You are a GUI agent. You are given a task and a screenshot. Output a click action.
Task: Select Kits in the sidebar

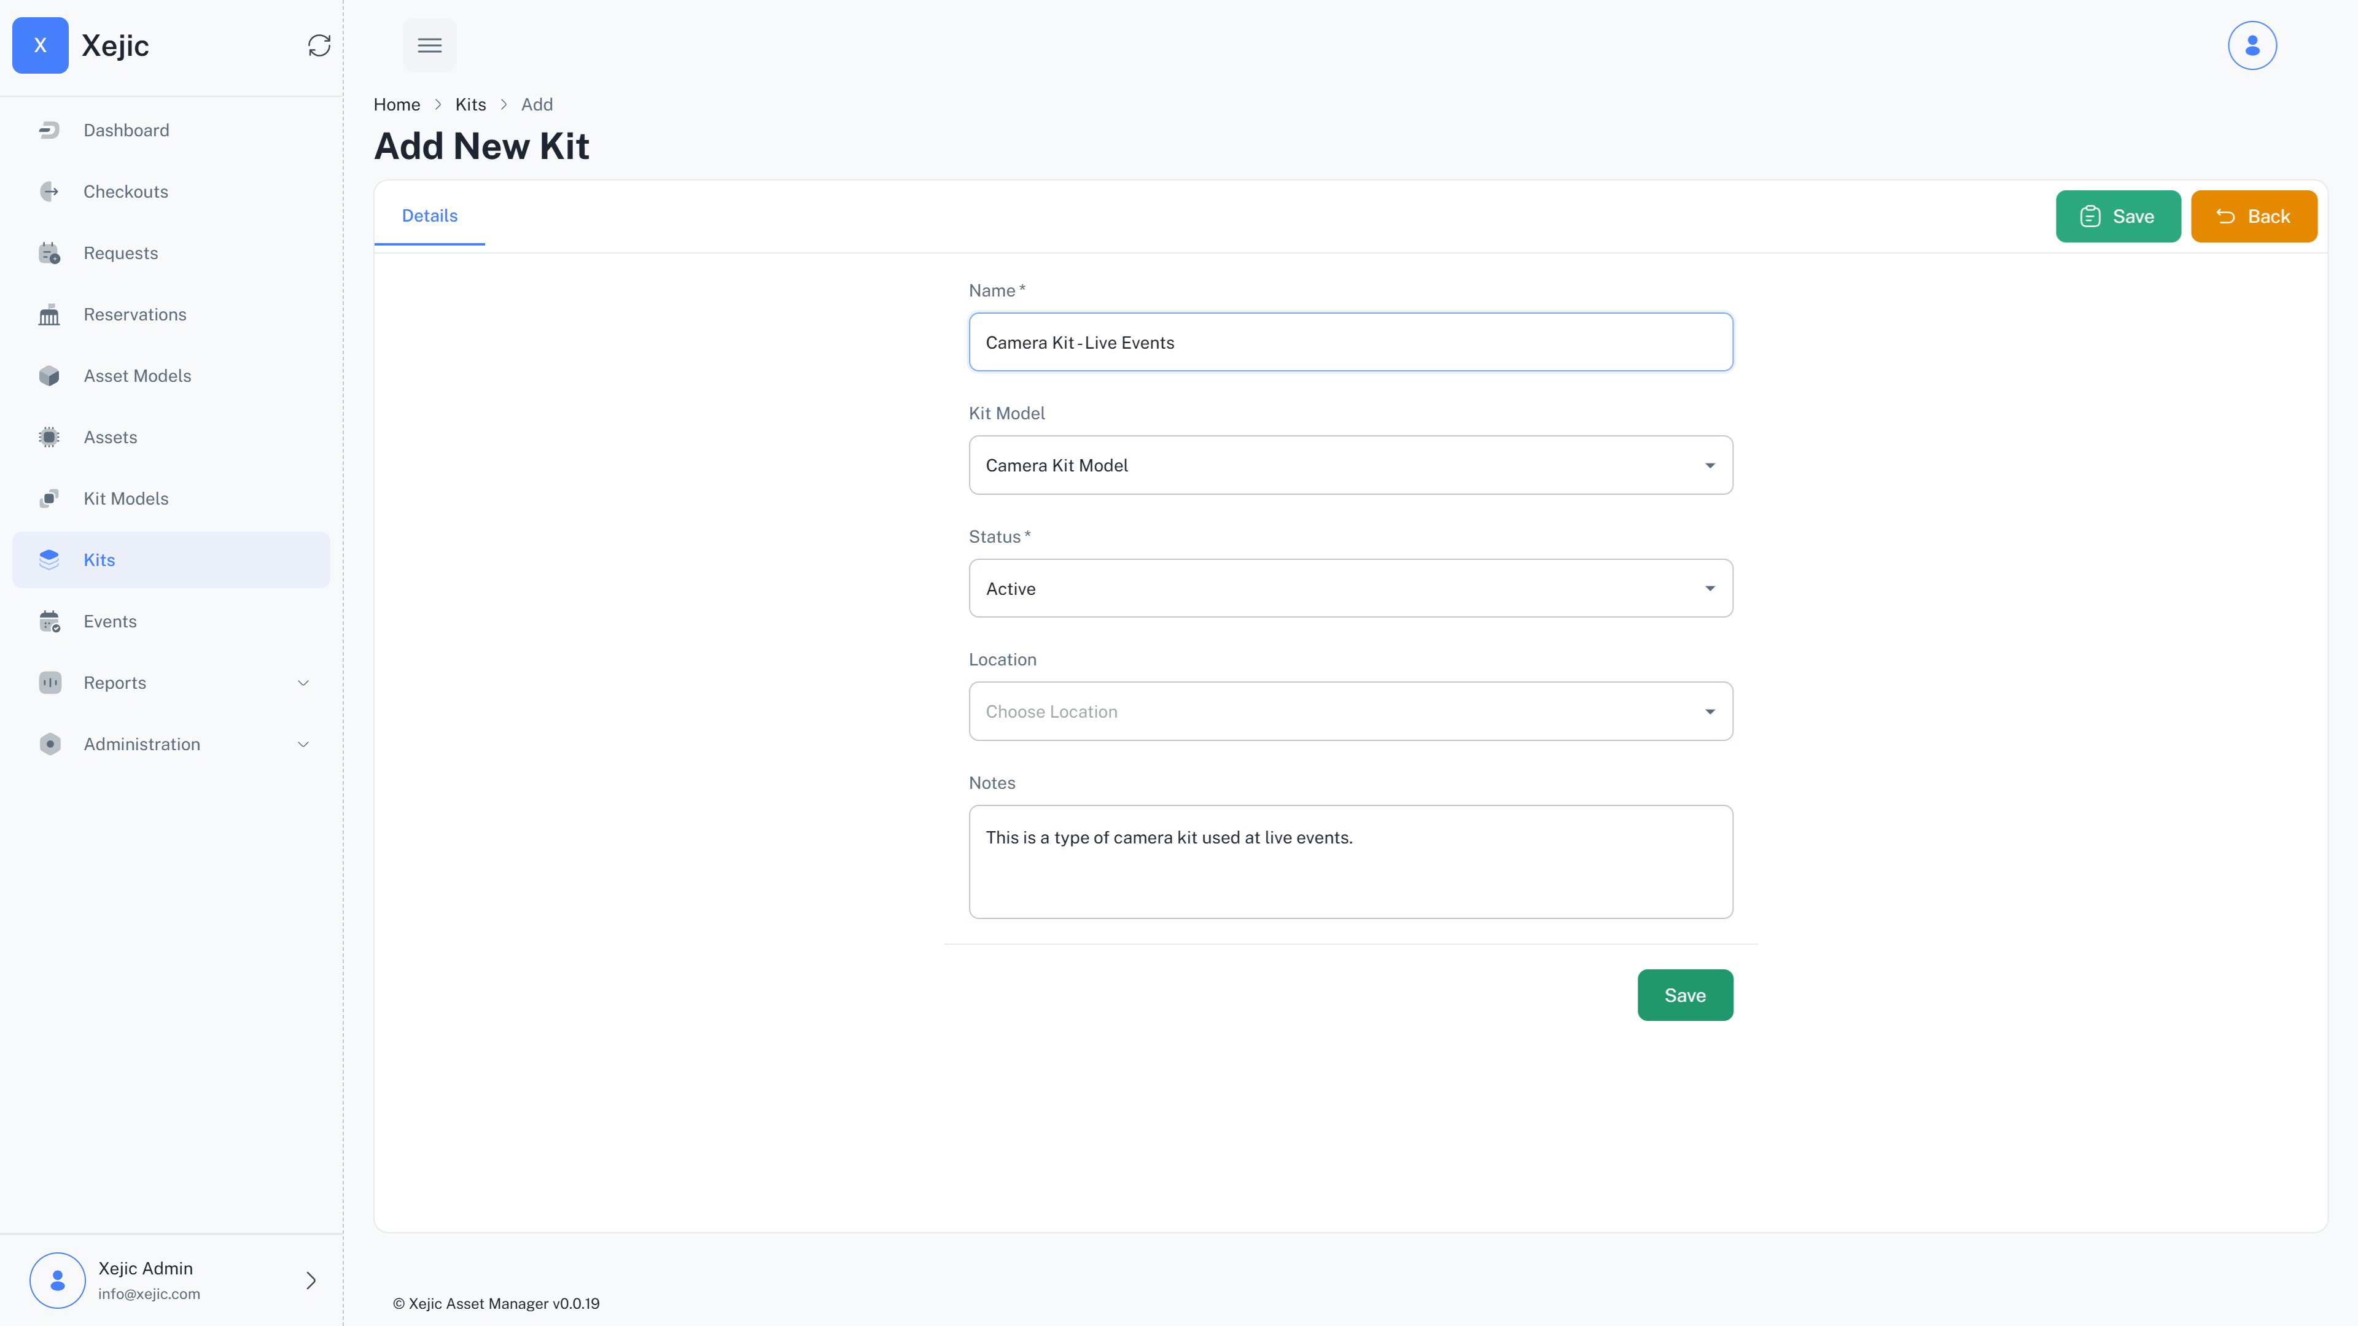click(x=171, y=559)
